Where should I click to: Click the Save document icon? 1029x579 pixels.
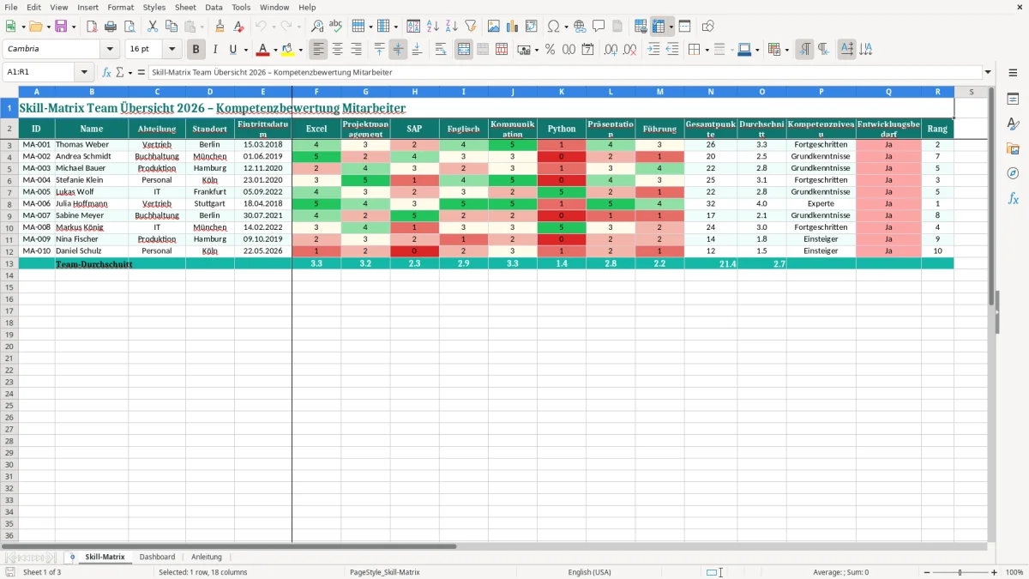(x=61, y=27)
